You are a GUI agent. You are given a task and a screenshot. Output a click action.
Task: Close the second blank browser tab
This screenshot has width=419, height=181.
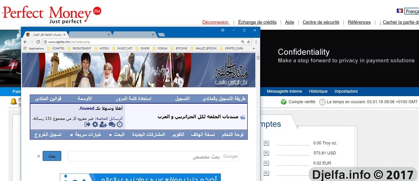109,35
